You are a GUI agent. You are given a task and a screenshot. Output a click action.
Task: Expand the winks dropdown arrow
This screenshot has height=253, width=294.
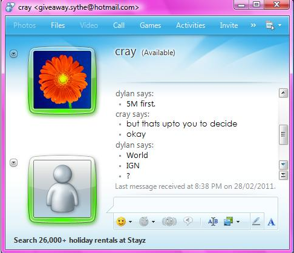[x=153, y=222]
